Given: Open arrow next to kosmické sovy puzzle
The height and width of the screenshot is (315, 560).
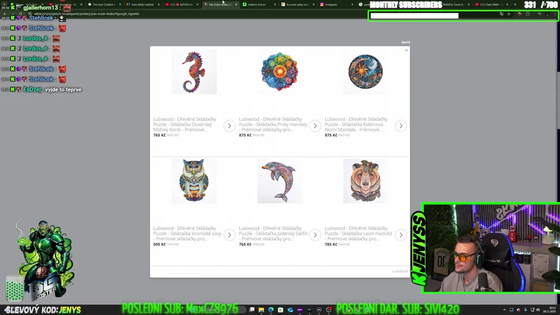Looking at the screenshot, I should point(229,235).
